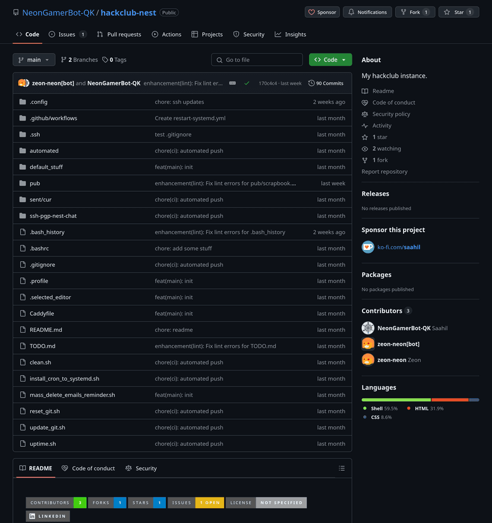The image size is (492, 523).
Task: Click the LinkedIn badge in README
Action: pos(48,516)
